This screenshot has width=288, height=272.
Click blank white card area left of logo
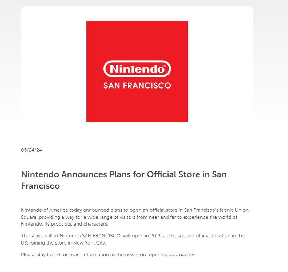coord(54,71)
